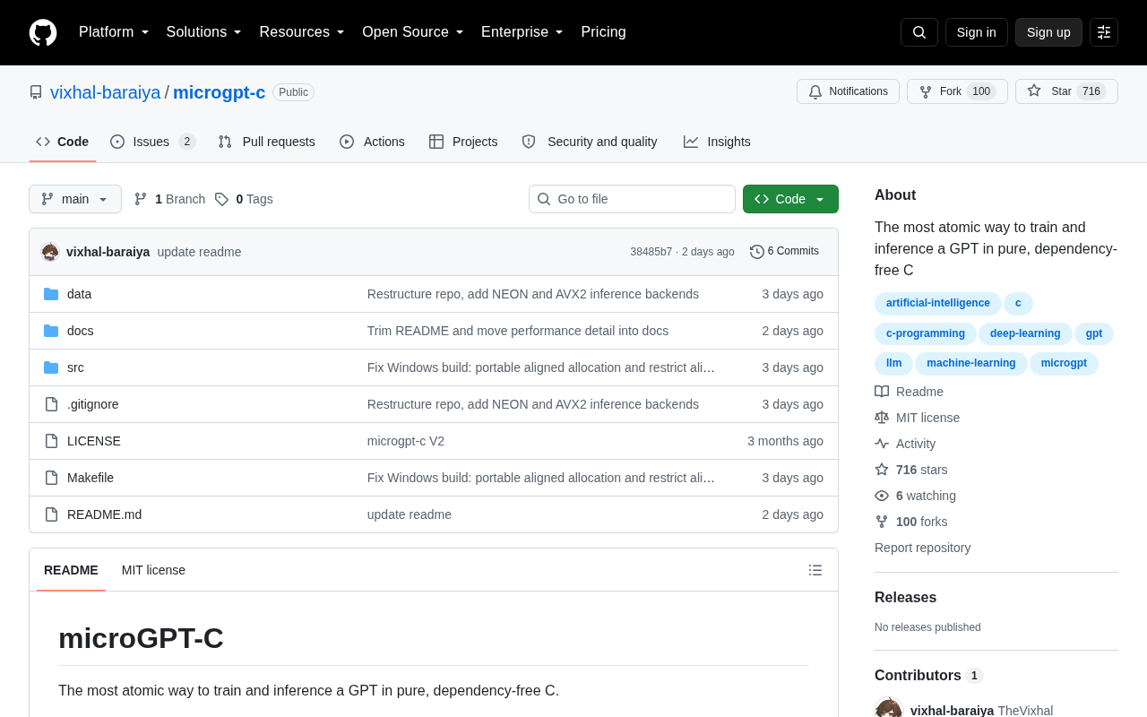Switch to the Actions tab
Image resolution: width=1147 pixels, height=717 pixels.
pos(372,142)
